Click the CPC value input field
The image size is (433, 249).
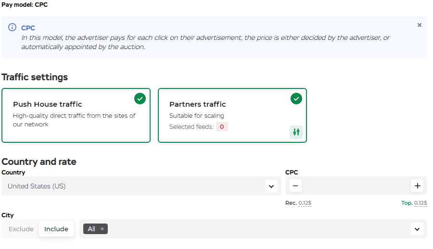(x=356, y=186)
